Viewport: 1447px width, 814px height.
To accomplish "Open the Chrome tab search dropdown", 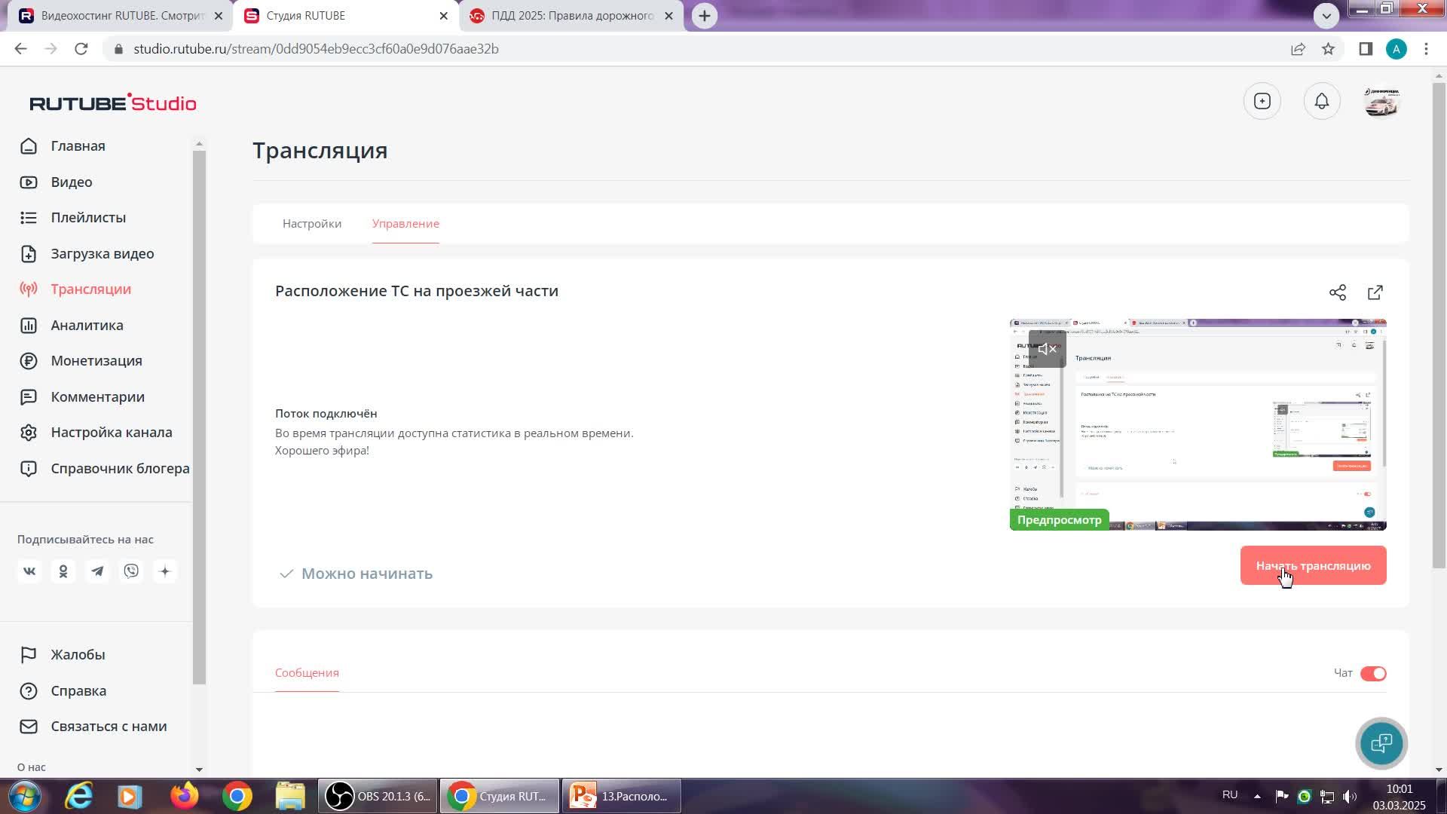I will (x=1326, y=15).
